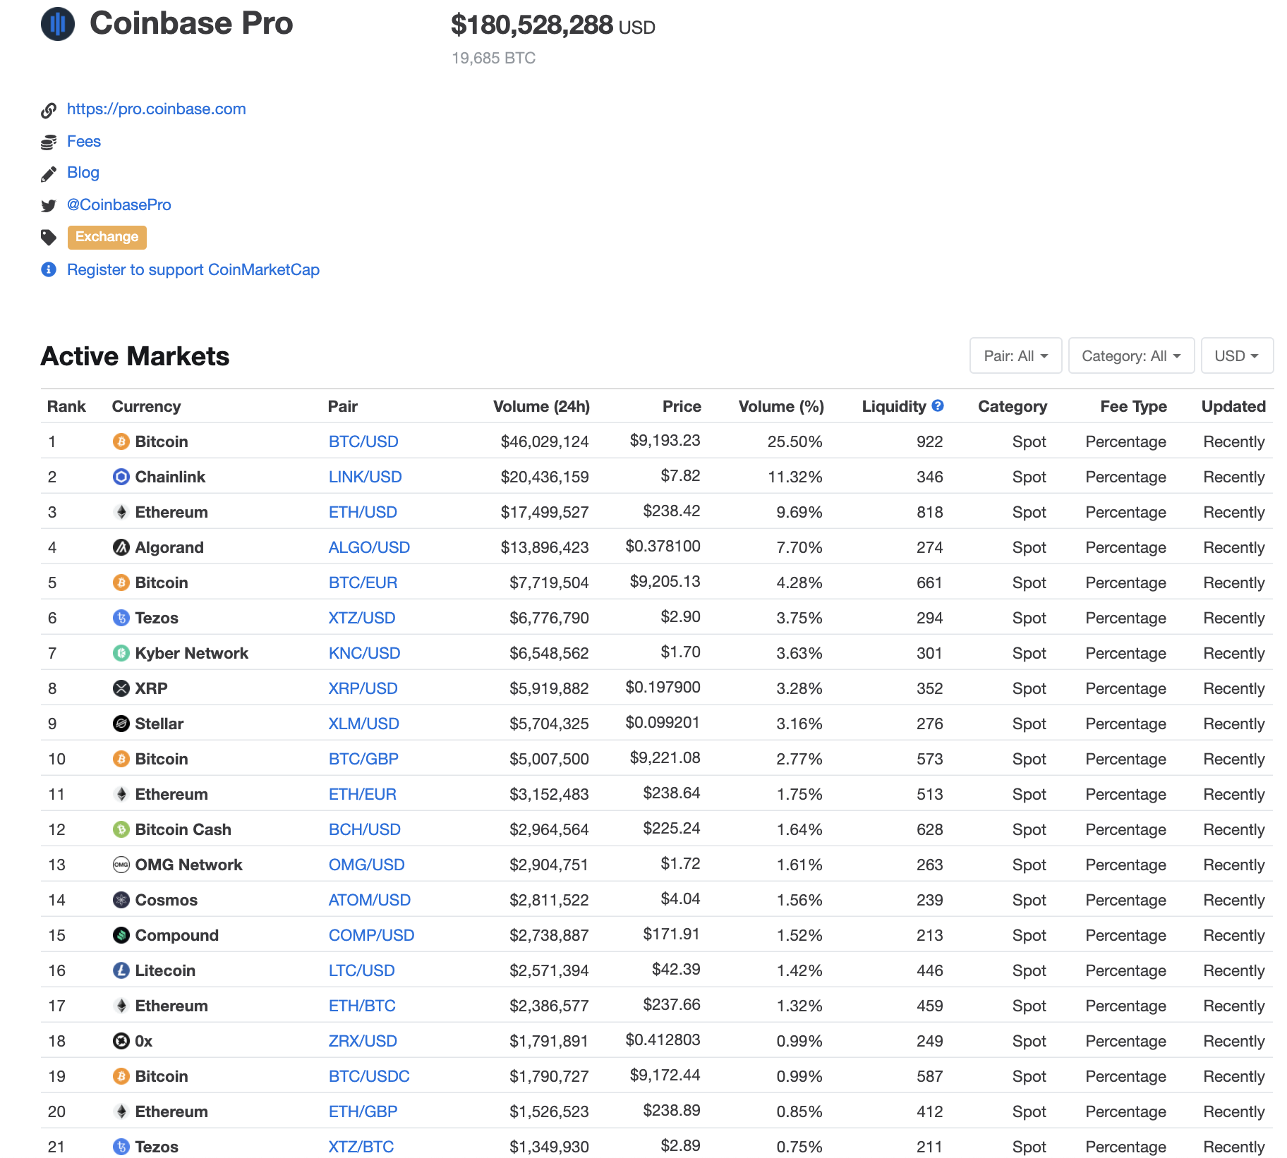Open the XTZ/USD pair link
Viewport: 1287px width, 1158px height.
click(362, 618)
